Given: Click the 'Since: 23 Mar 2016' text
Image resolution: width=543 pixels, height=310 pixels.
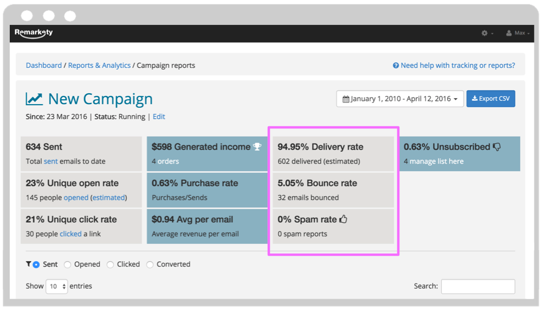Looking at the screenshot, I should click(x=56, y=117).
